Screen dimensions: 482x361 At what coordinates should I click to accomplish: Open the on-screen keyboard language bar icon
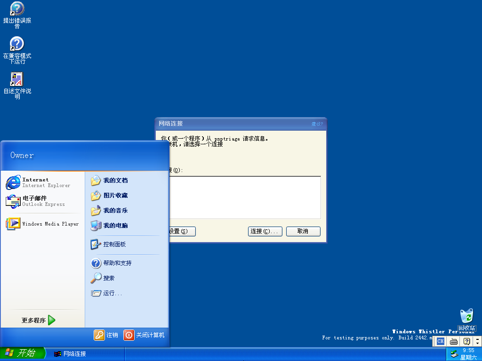coord(454,341)
